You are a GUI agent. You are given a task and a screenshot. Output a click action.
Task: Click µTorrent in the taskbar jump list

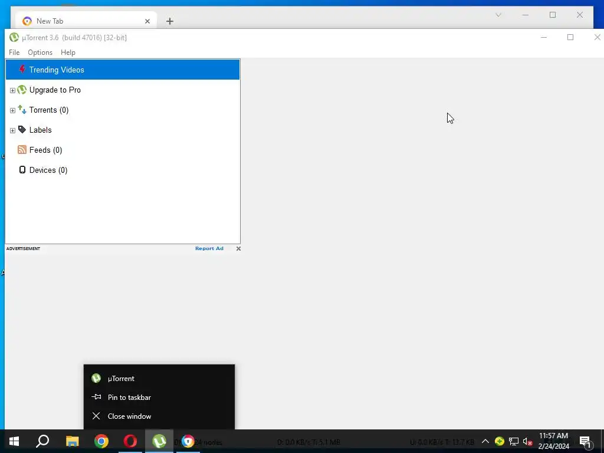[x=159, y=378]
